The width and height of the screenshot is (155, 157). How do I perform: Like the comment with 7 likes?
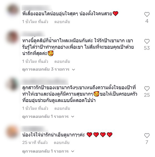[147, 136]
